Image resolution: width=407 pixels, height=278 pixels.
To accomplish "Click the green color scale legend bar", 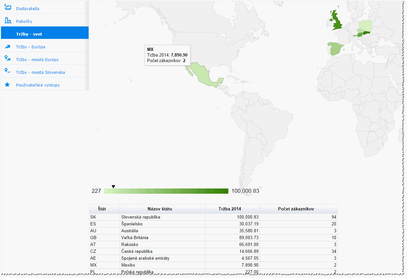I will (166, 191).
